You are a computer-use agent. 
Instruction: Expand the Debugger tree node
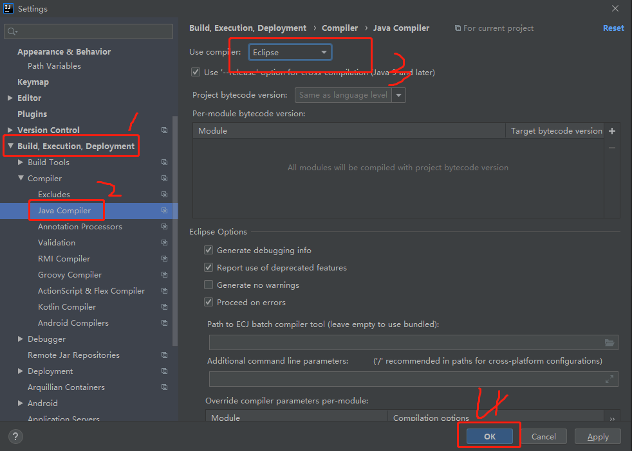point(21,339)
